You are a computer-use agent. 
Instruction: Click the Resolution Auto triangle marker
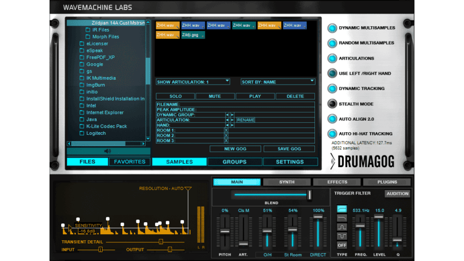[188, 189]
